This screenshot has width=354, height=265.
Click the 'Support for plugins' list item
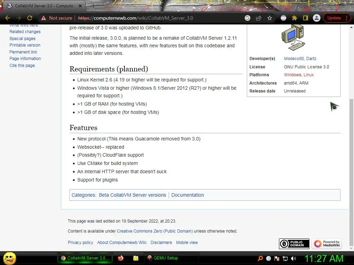97,180
